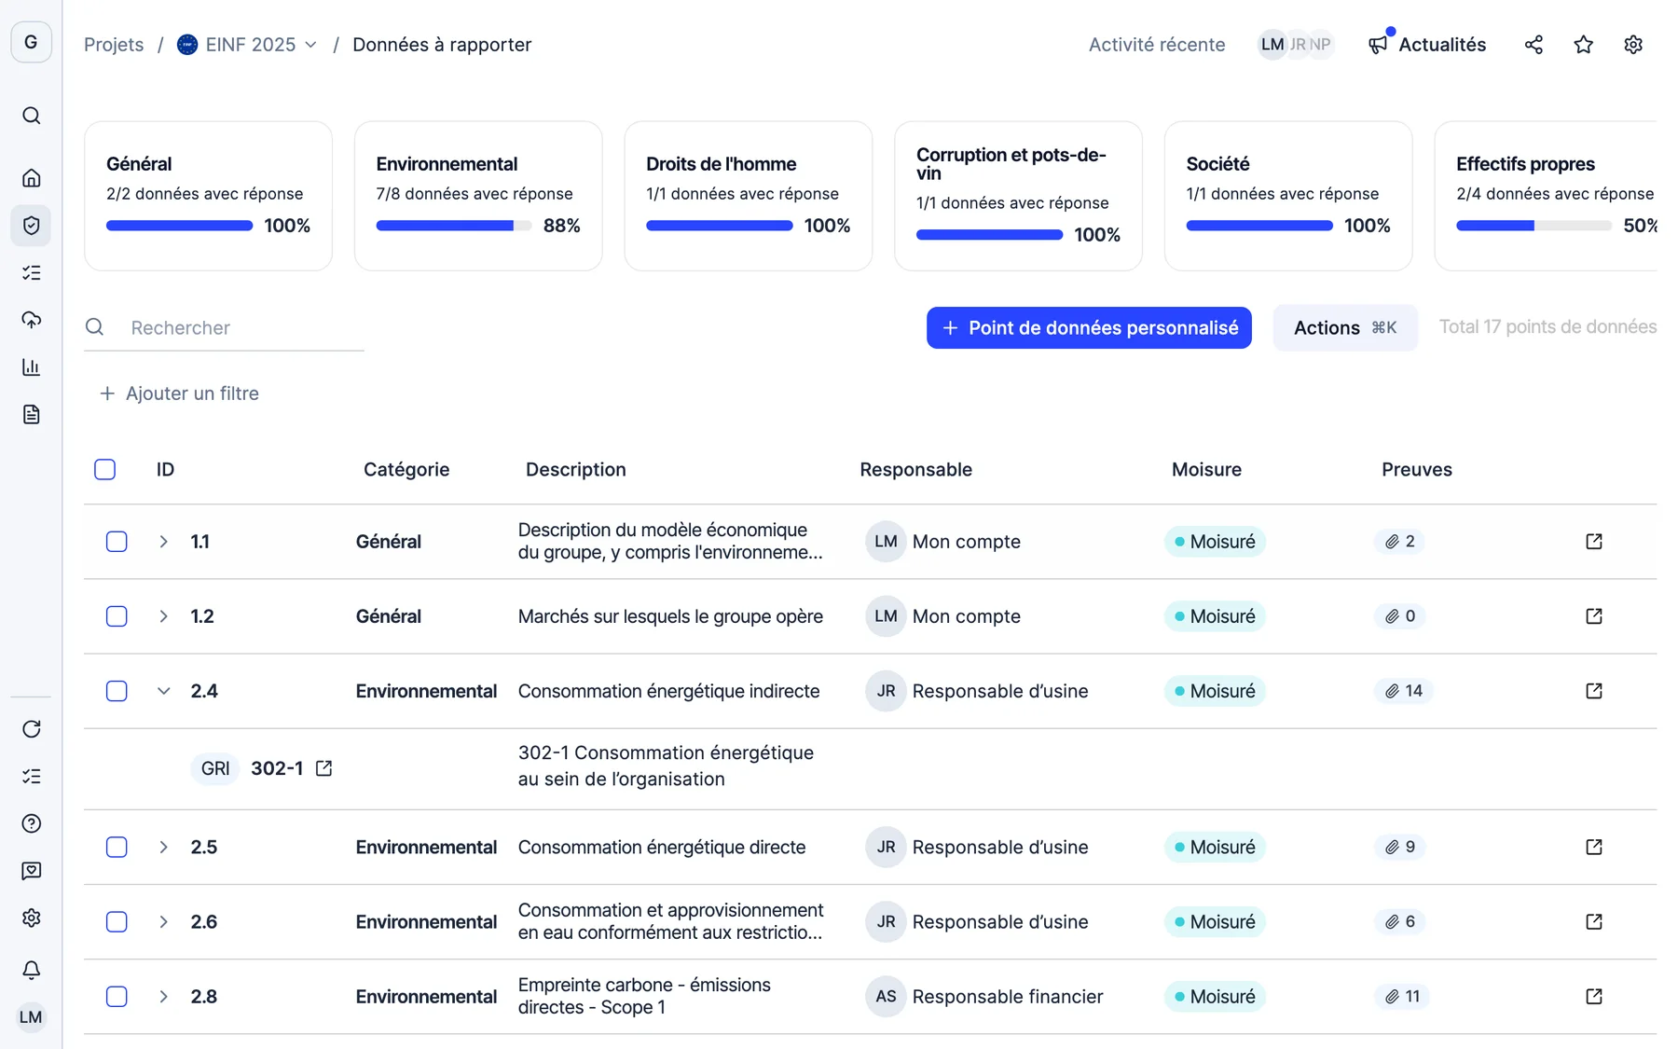The image size is (1678, 1049).
Task: Select the Droits de l'homme card
Action: point(749,196)
